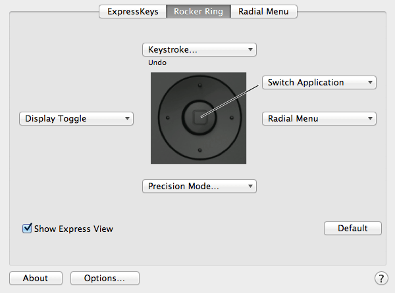Click the bottom dot on the rocker ring
The image size is (395, 293).
[199, 150]
